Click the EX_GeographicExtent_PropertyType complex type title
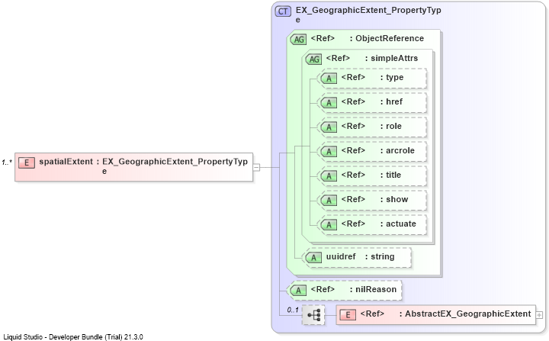 point(368,14)
